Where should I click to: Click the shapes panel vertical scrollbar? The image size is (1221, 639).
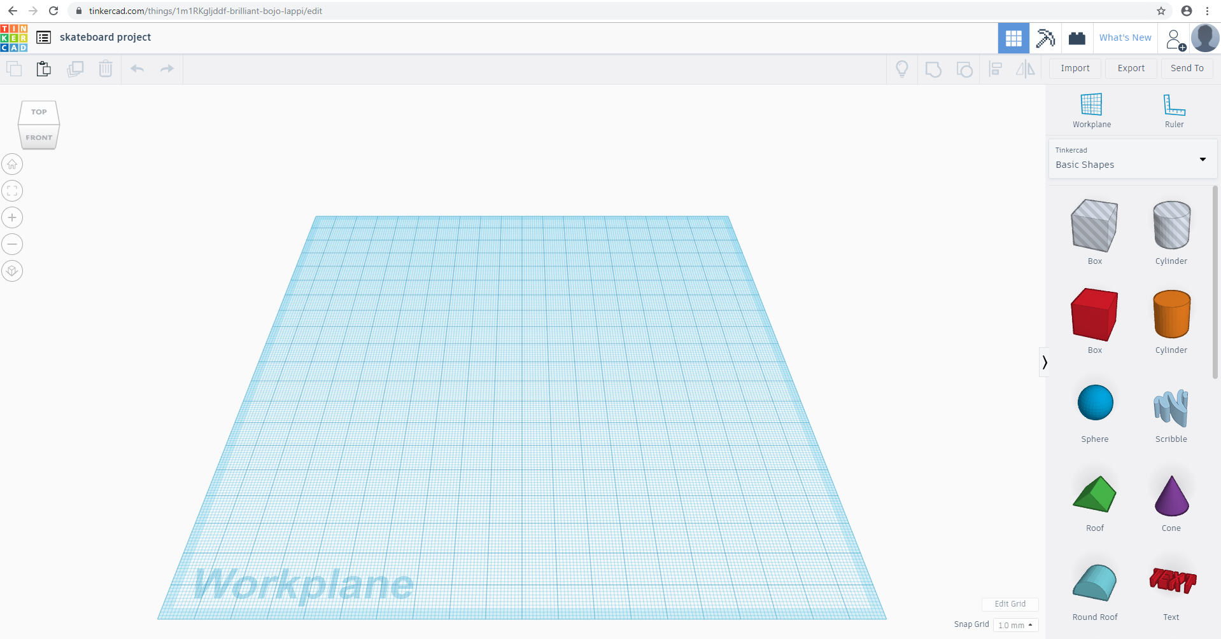1215,282
